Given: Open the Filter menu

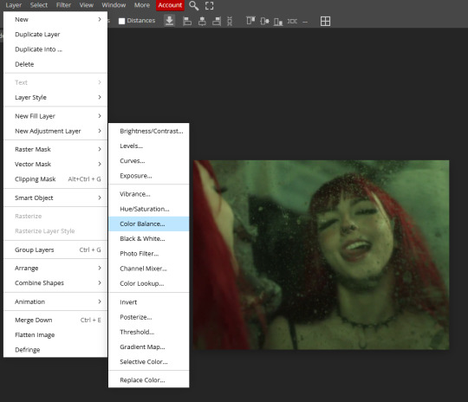Looking at the screenshot, I should point(63,5).
